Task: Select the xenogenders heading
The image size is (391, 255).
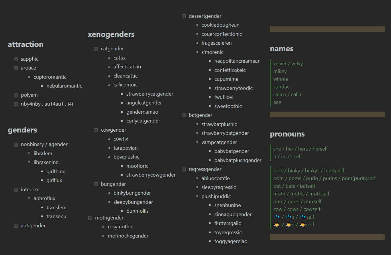Action: click(111, 34)
